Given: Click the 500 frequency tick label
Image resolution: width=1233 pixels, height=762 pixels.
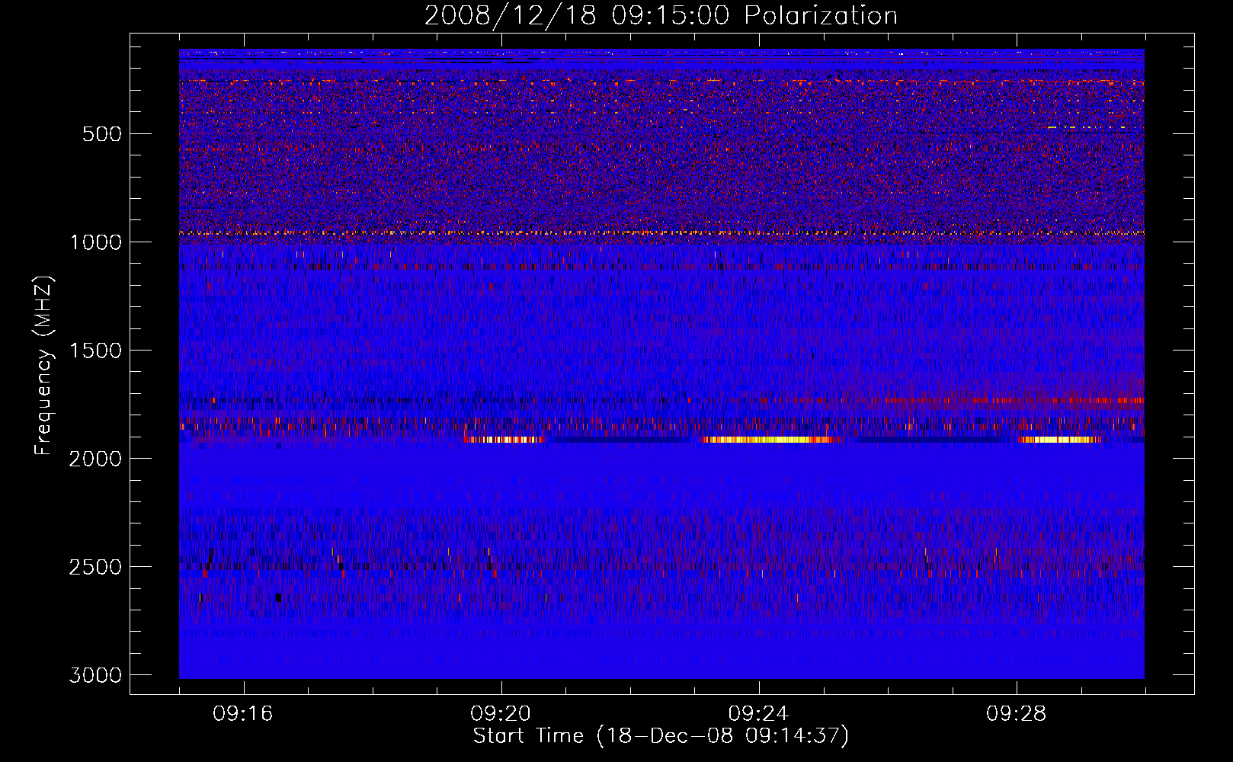Looking at the screenshot, I should pos(102,134).
